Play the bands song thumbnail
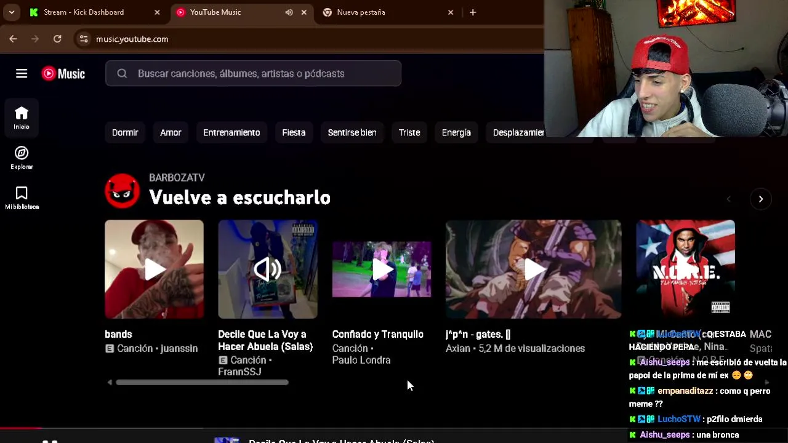This screenshot has width=788, height=443. [x=154, y=269]
